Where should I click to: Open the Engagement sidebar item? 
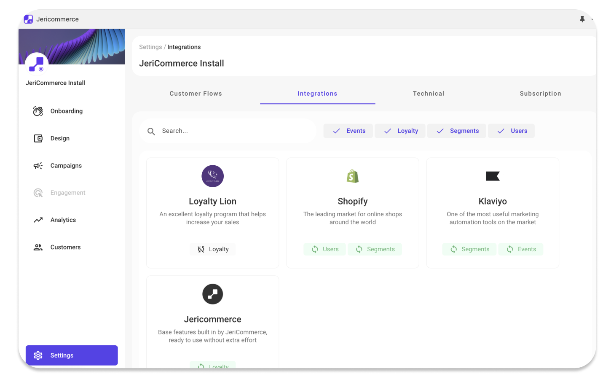point(72,193)
